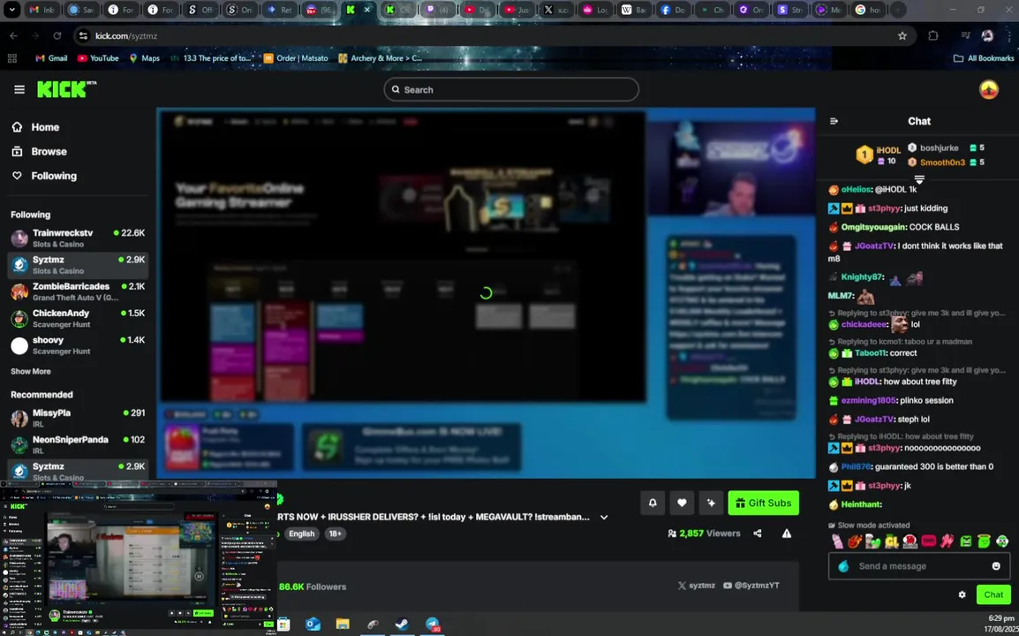View site information icon in address bar
The height and width of the screenshot is (636, 1019).
[83, 35]
